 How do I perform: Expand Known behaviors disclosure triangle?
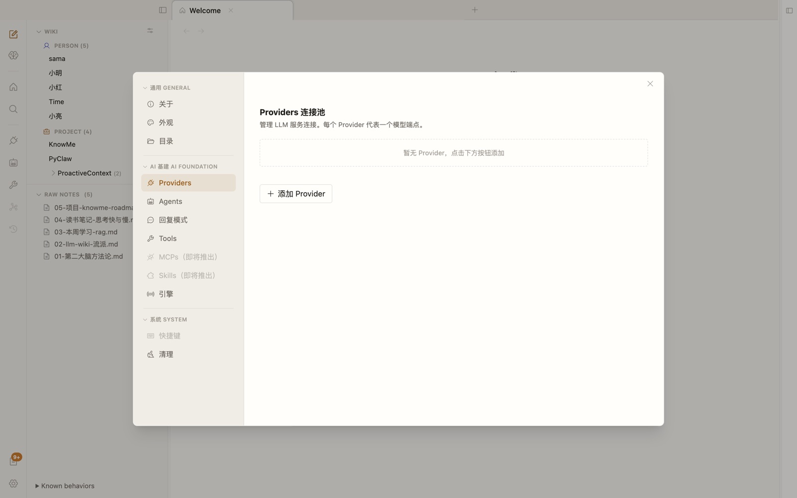pos(37,486)
